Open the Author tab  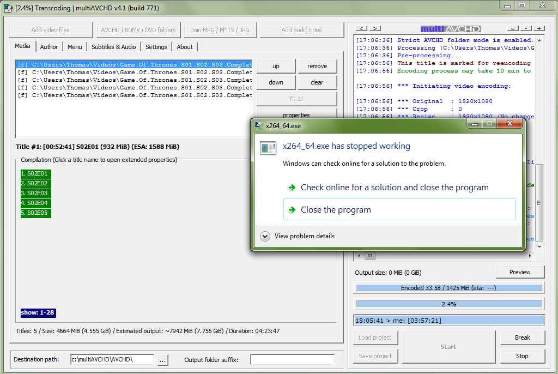click(49, 47)
